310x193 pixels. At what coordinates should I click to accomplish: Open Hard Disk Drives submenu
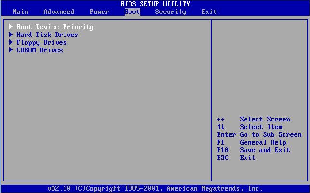[47, 35]
